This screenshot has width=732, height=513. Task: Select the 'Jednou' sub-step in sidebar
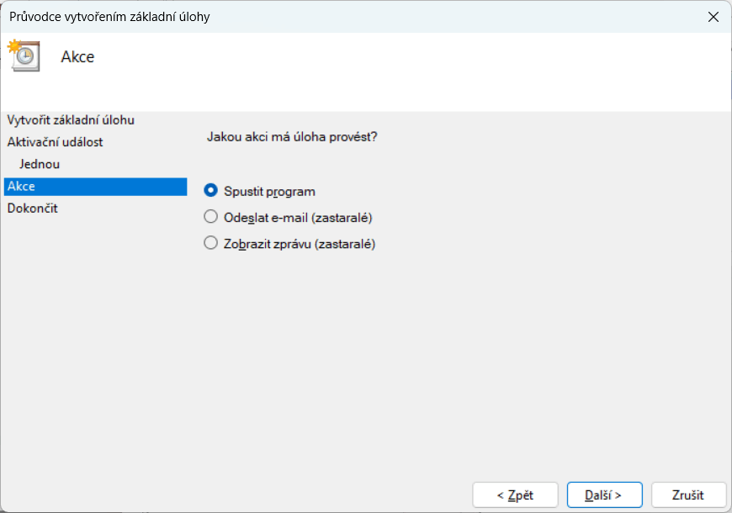[x=40, y=164]
